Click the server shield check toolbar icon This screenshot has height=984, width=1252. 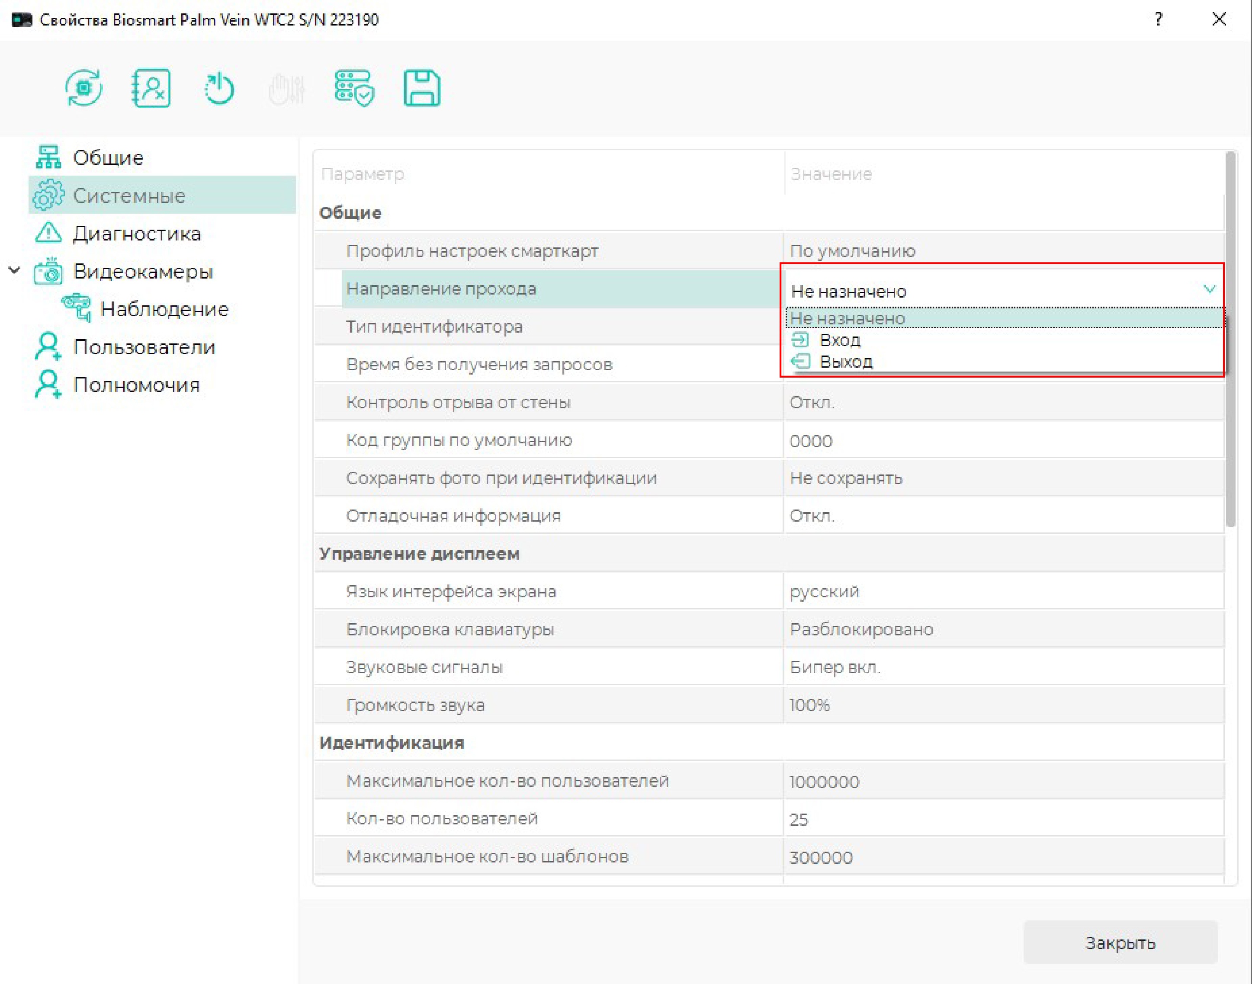click(x=354, y=87)
